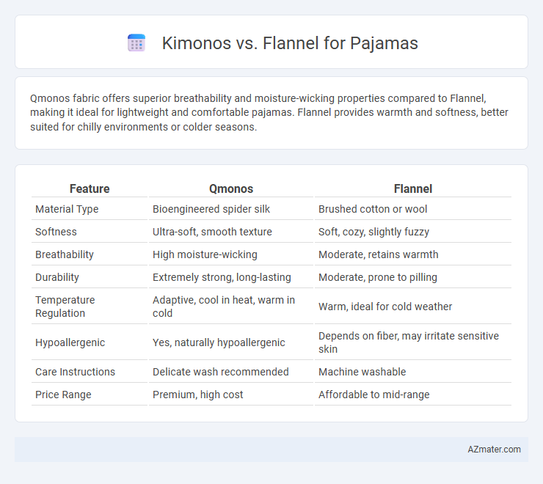Click the 'Extremely strong, long-lasting' cell

222,277
